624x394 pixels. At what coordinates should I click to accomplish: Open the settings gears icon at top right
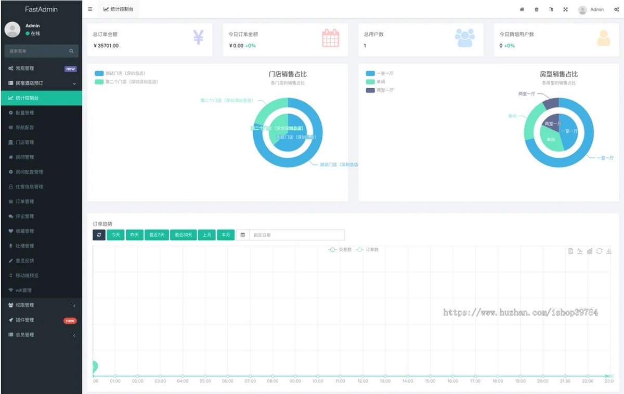[x=616, y=9]
